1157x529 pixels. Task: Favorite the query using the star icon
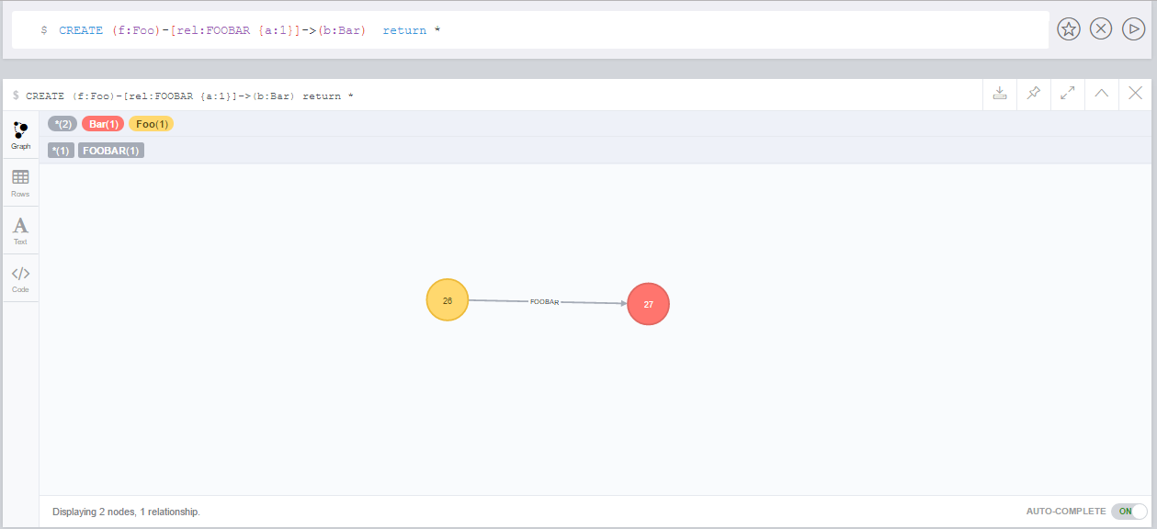pyautogui.click(x=1068, y=28)
